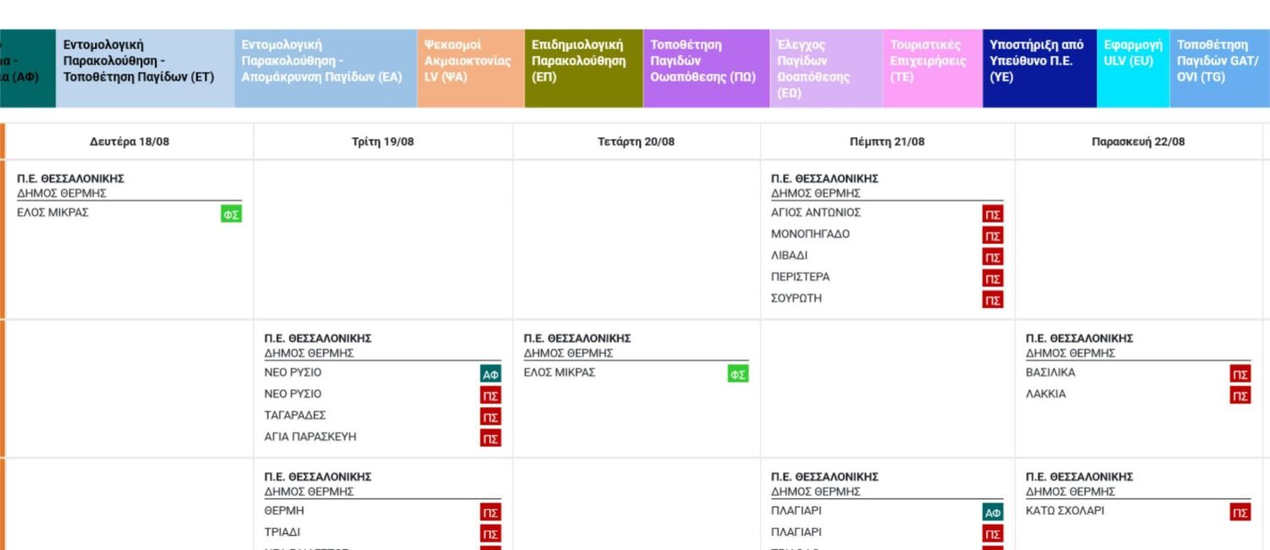Viewport: 1270px width, 550px height.
Task: Click the ΛΑΚΚΙΑ location entry
Action: point(1046,394)
